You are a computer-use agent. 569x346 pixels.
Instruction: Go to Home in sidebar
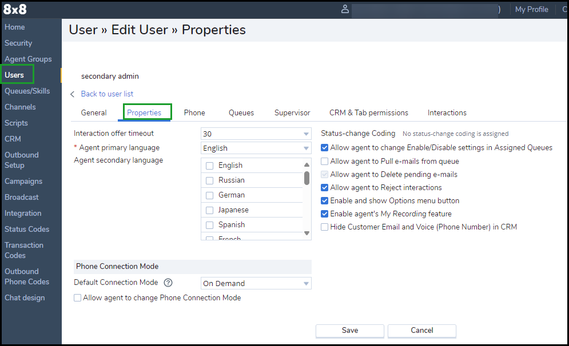click(14, 27)
